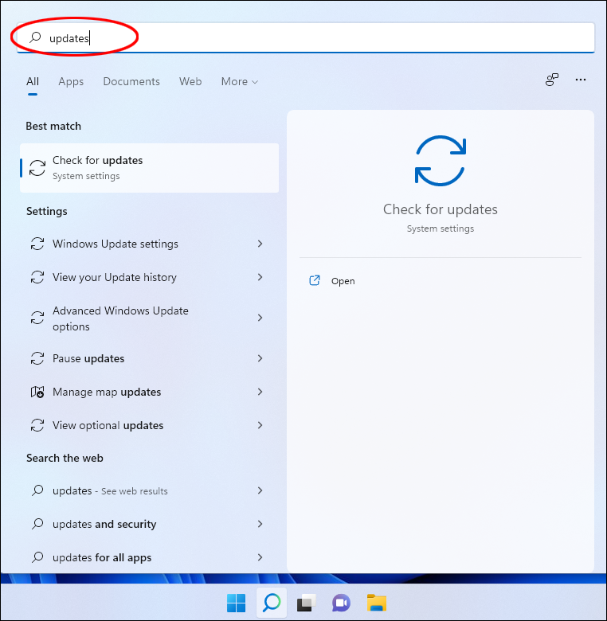Open 'updates for all apps' web suggestion
Screen dimensions: 607x621
150,557
